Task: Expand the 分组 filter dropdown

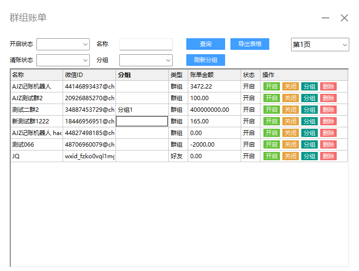Action: point(146,60)
